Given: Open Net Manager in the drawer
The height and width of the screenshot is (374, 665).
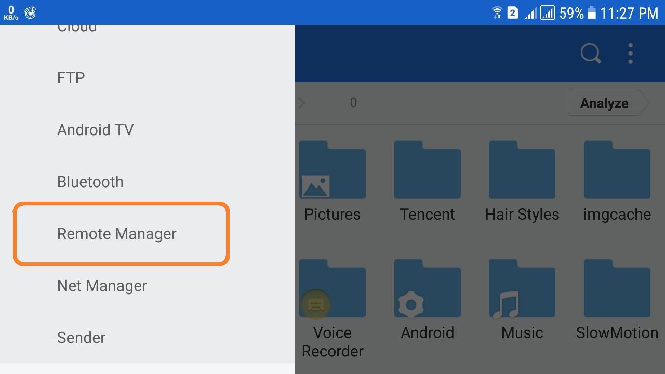Looking at the screenshot, I should (102, 286).
